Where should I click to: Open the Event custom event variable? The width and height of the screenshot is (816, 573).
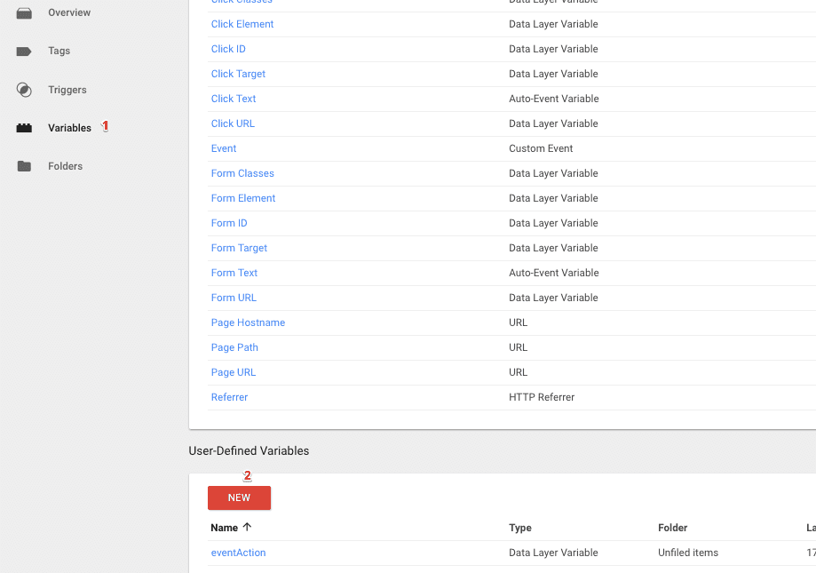coord(223,148)
